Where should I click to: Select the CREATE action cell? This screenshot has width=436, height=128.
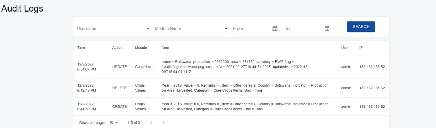(x=120, y=106)
